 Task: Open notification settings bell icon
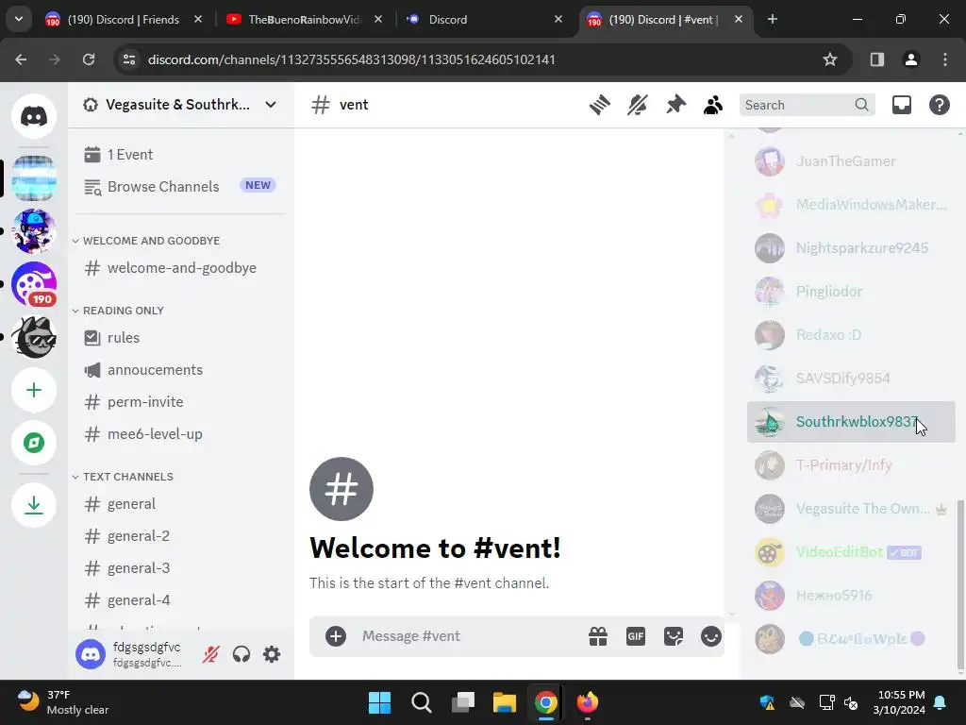[638, 105]
